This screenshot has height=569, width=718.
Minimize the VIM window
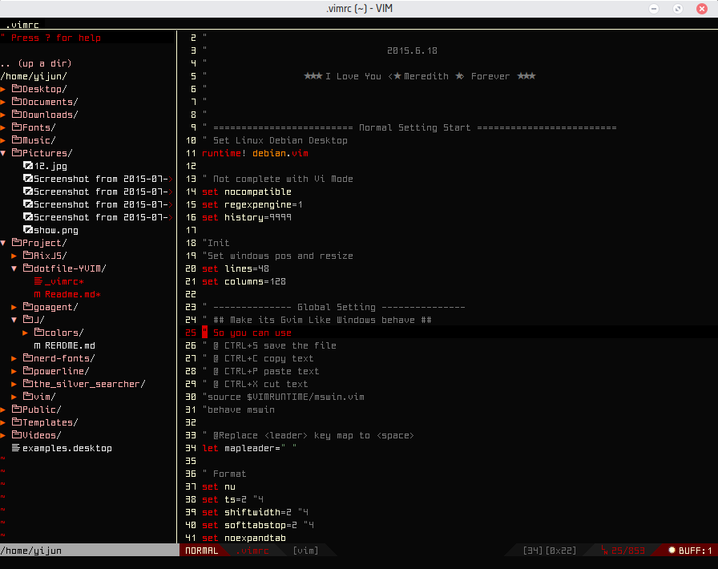[x=654, y=9]
